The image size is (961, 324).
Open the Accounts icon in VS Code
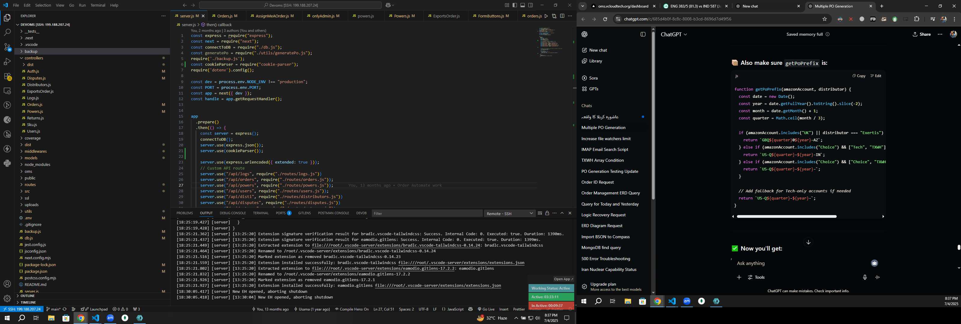pos(7,284)
